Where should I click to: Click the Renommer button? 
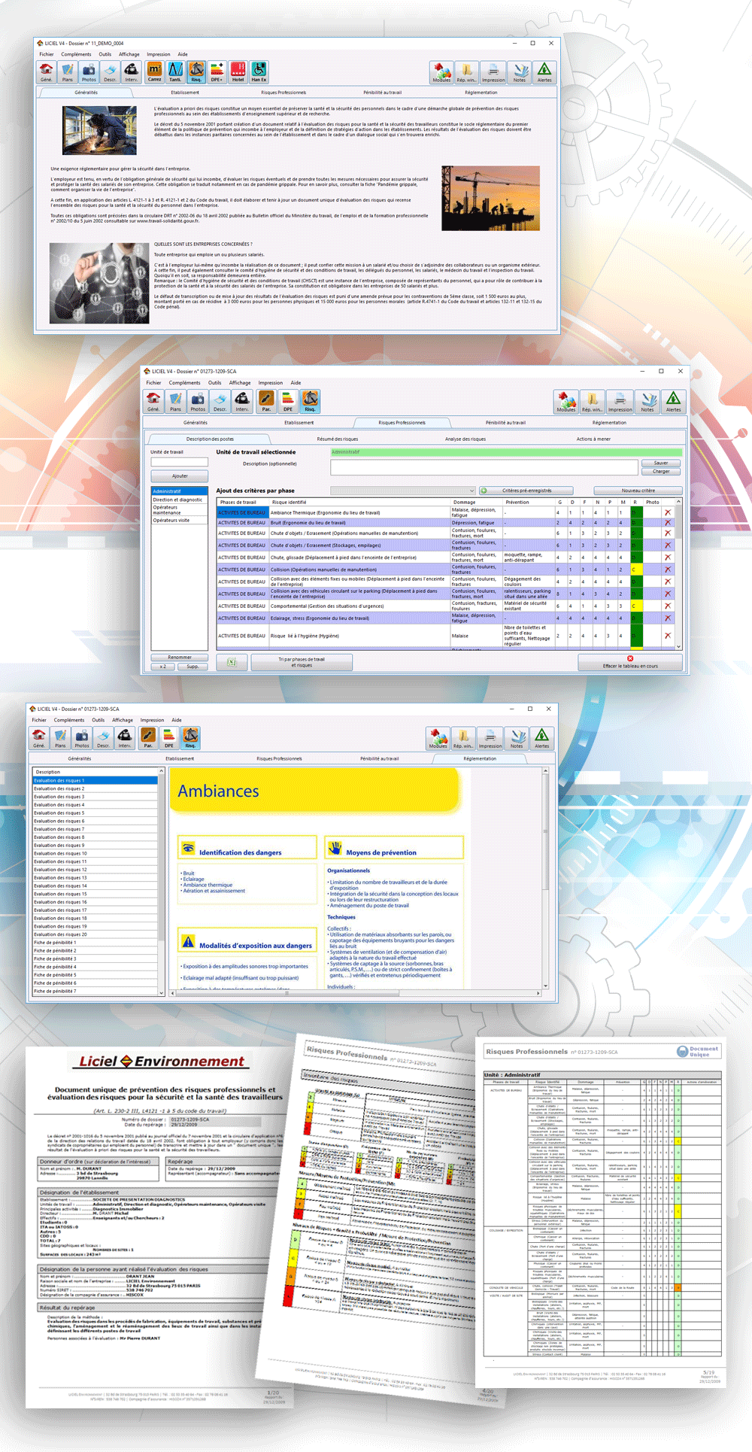(180, 657)
